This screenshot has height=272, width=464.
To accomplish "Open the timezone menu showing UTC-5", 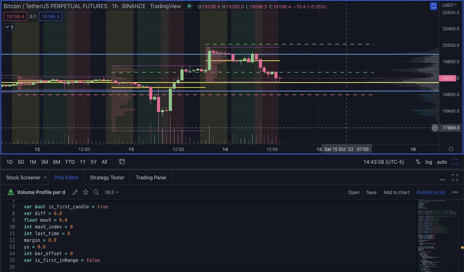I will tap(384, 162).
